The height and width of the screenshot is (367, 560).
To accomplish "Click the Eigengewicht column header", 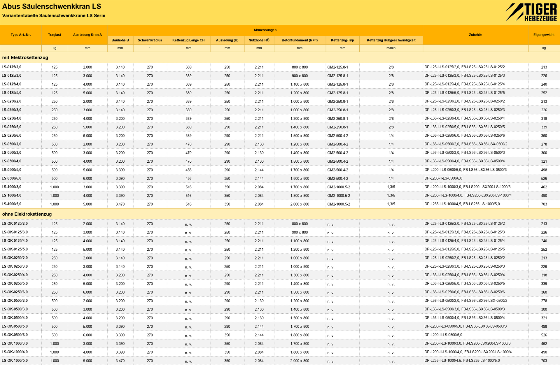I will coord(544,35).
